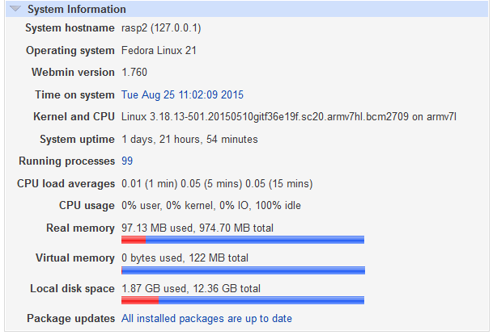The width and height of the screenshot is (497, 335).
Task: Click the blue free portion of Real memory bar
Action: pyautogui.click(x=254, y=240)
